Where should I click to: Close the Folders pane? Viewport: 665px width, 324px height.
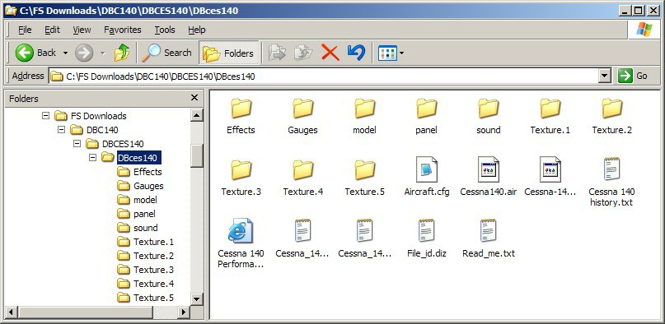194,98
